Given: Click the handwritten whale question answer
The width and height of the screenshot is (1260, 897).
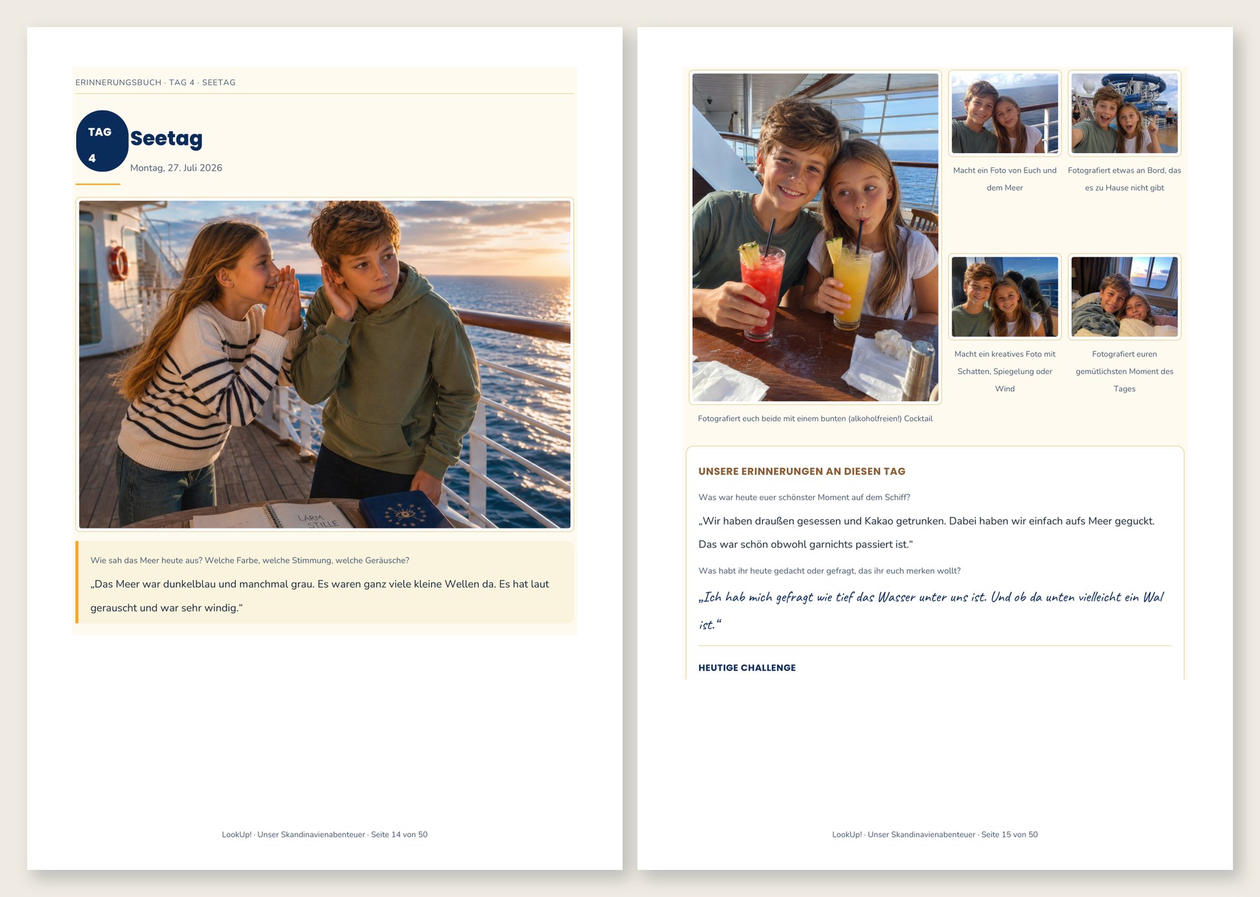Looking at the screenshot, I should coord(931,610).
